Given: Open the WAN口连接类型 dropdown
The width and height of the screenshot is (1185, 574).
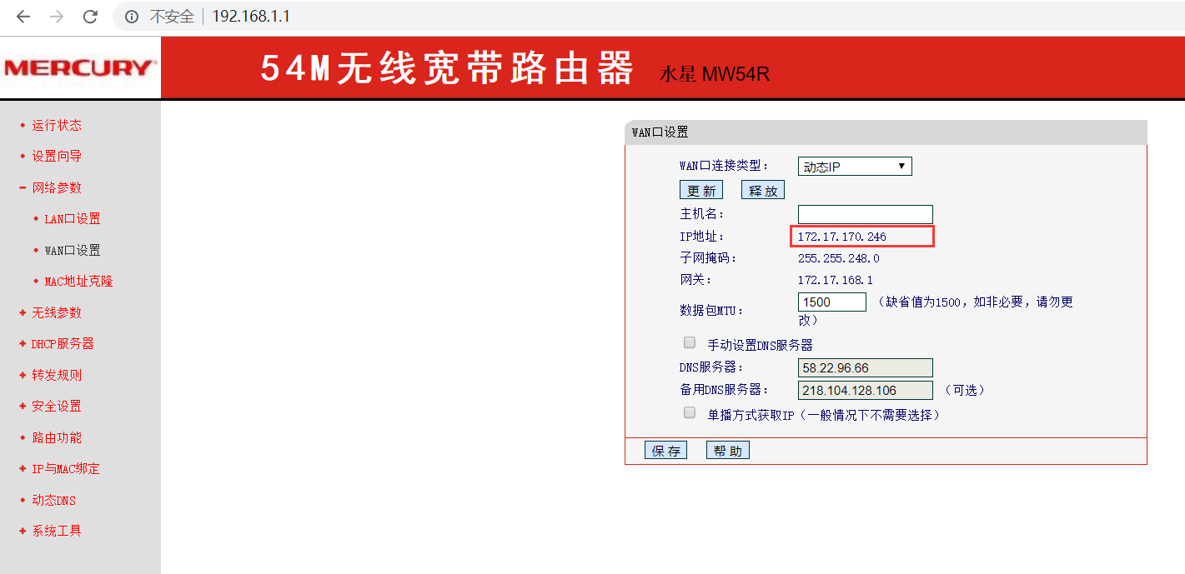Looking at the screenshot, I should (x=855, y=167).
